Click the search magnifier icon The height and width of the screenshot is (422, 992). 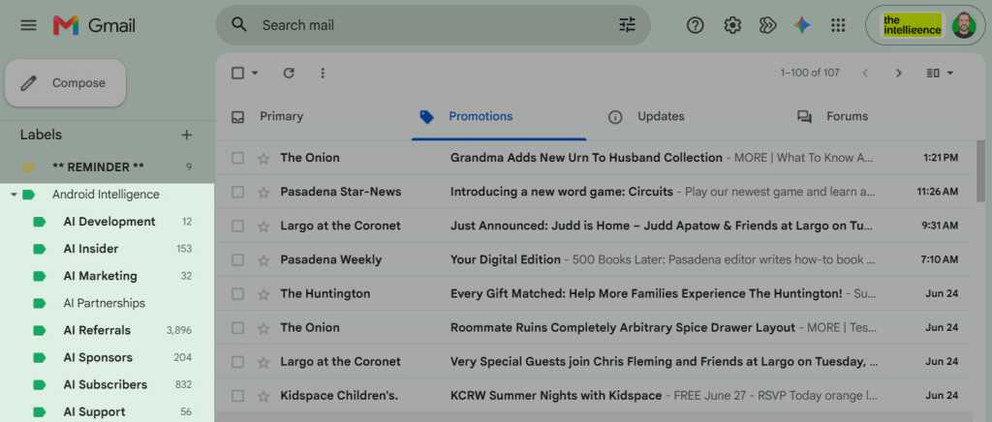click(238, 25)
